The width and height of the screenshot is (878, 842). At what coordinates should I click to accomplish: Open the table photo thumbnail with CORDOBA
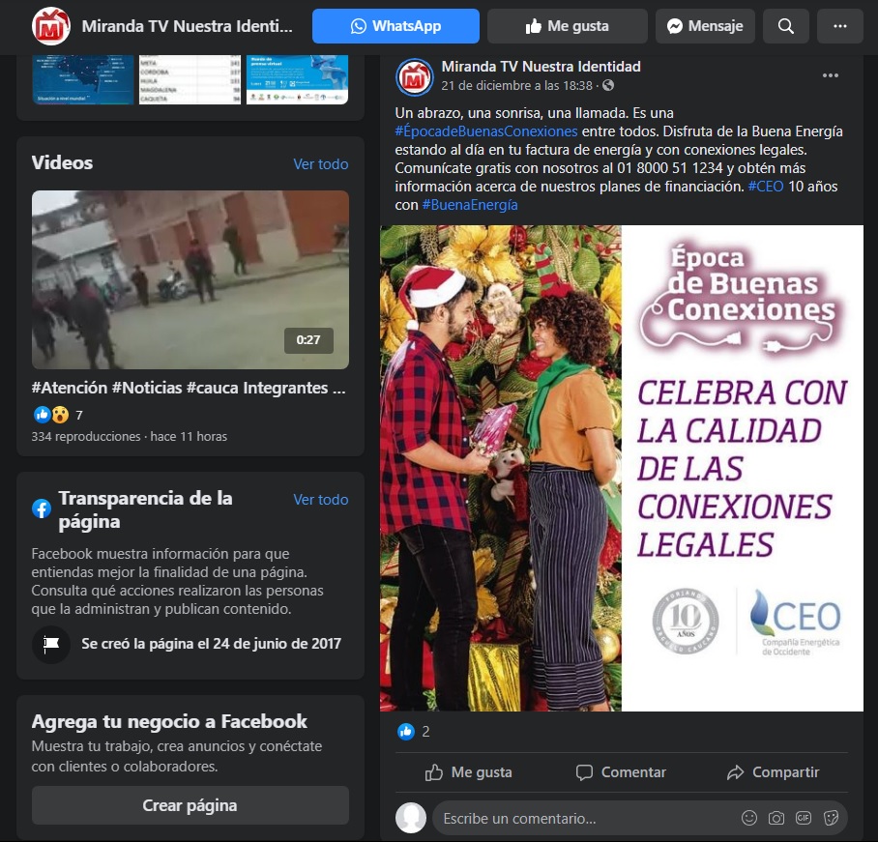(190, 79)
